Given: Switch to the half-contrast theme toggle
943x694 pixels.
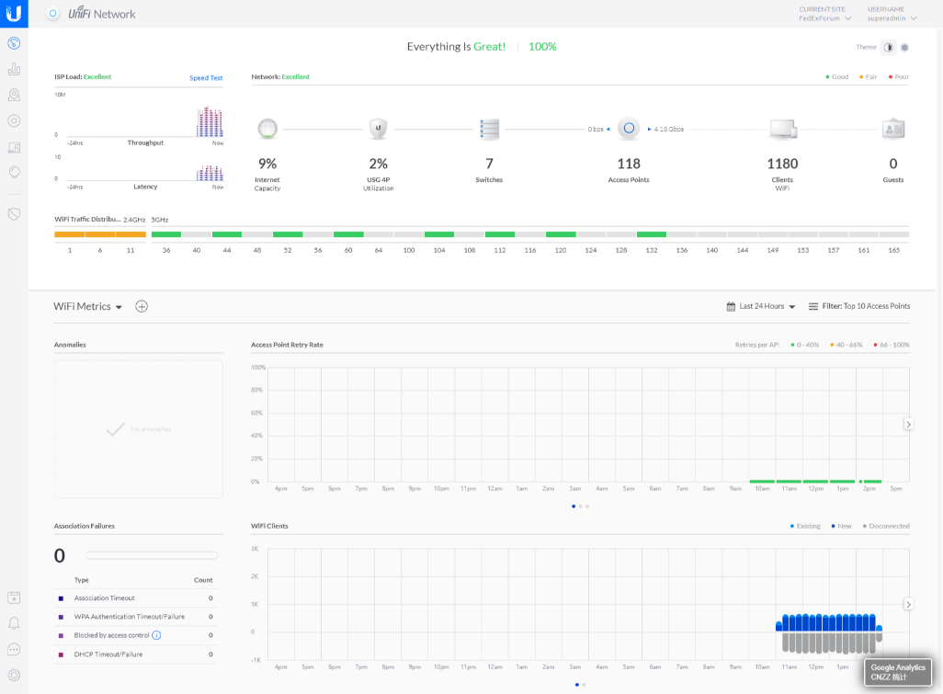Looking at the screenshot, I should coord(888,48).
